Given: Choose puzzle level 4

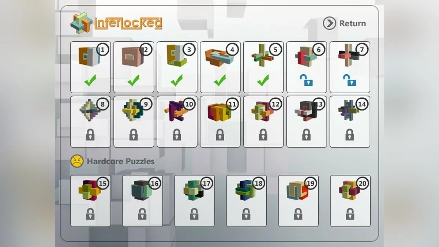Looking at the screenshot, I should [220, 67].
